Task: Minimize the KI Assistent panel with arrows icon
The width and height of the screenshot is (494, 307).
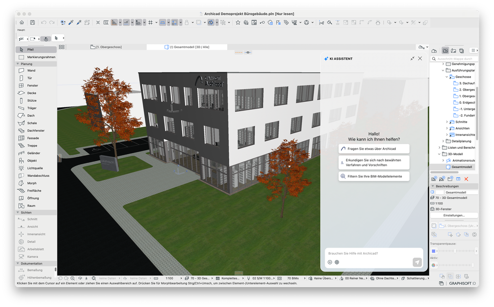Action: pyautogui.click(x=412, y=58)
